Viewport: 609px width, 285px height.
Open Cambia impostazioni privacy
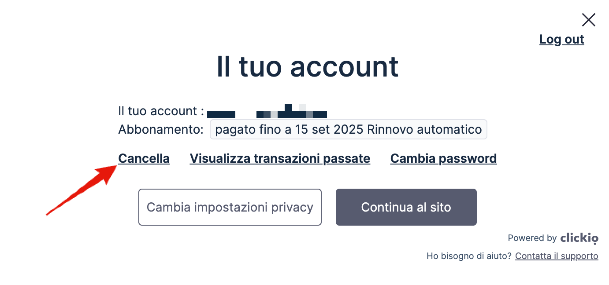[230, 207]
